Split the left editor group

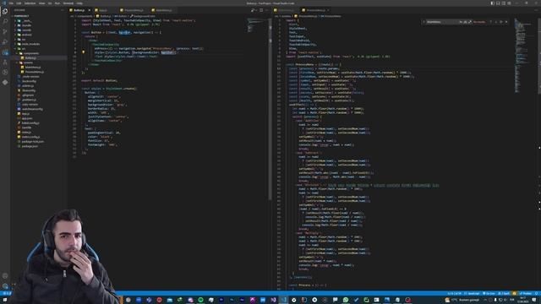(261, 10)
